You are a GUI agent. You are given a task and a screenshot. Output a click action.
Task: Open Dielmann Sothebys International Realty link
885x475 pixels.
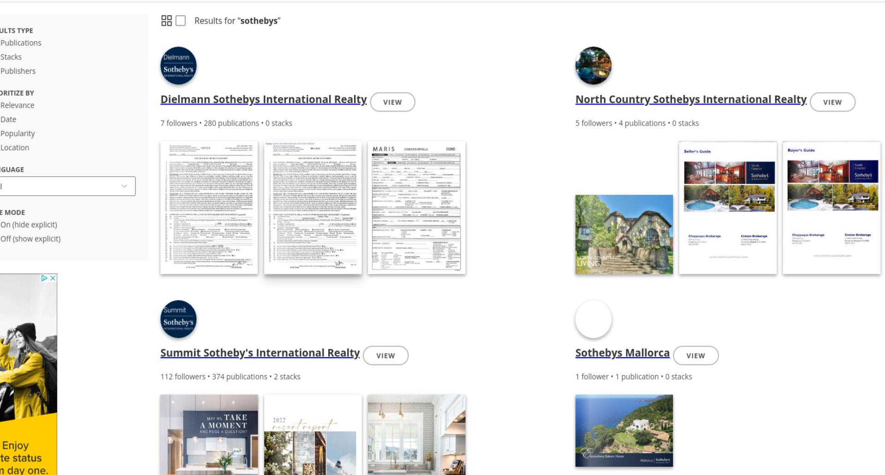[x=264, y=99]
